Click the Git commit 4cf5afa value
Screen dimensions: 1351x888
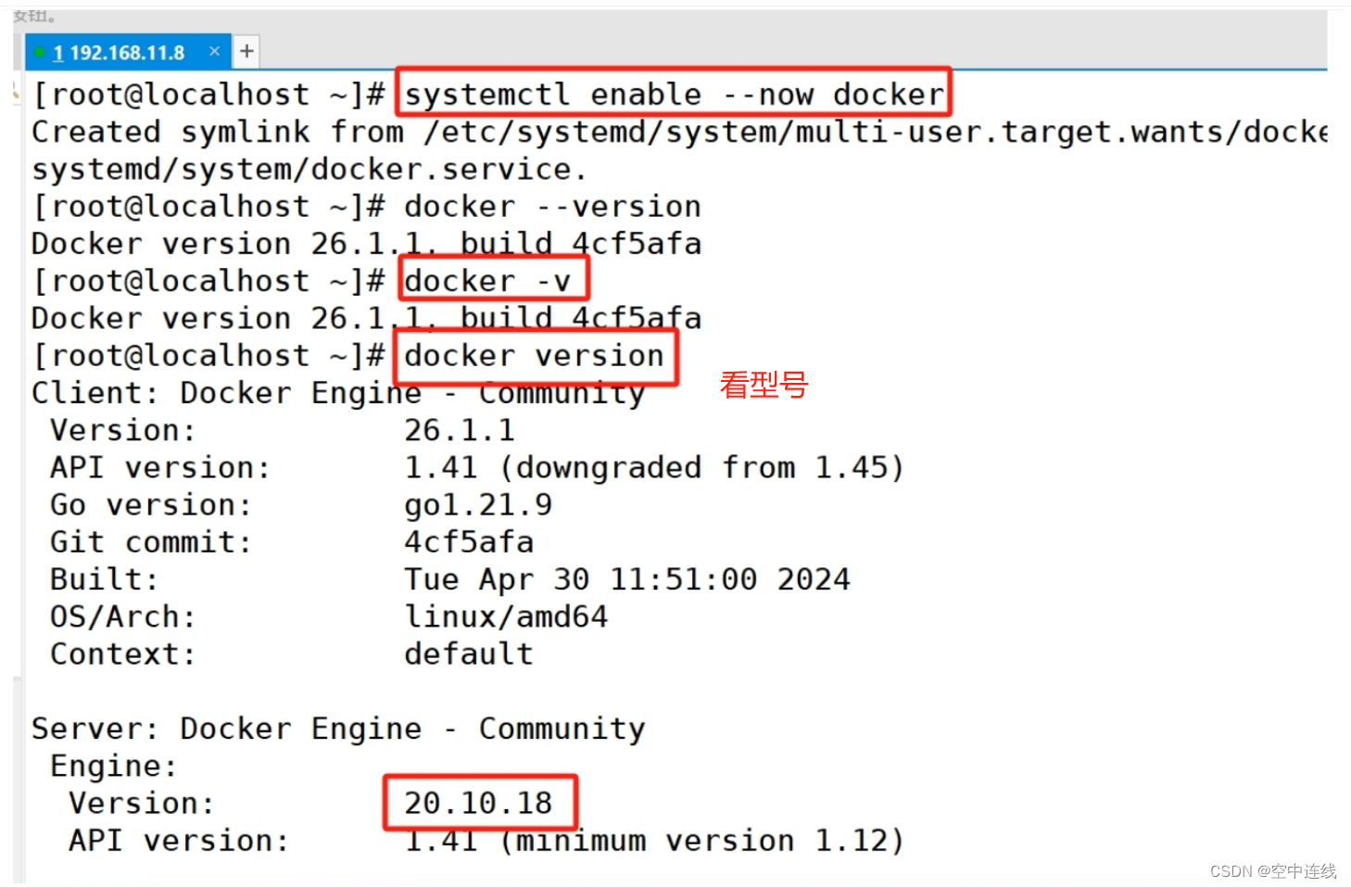click(468, 541)
